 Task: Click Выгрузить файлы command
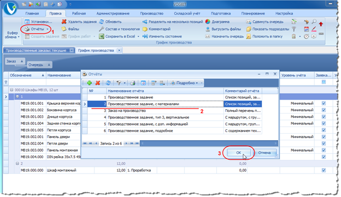pos(224,29)
